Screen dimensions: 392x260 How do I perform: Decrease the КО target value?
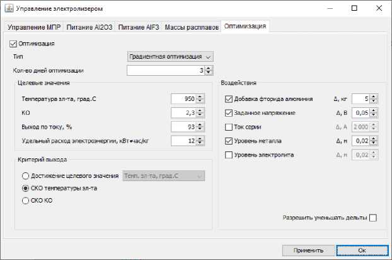200,115
